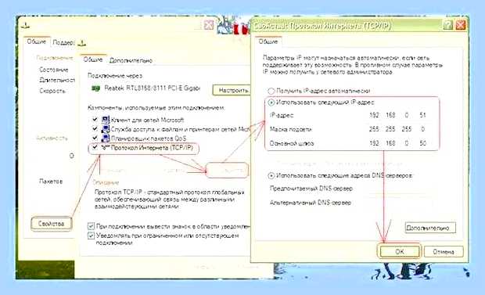Open Общие tab in connection properties
485x295 pixels.
pyautogui.click(x=93, y=59)
